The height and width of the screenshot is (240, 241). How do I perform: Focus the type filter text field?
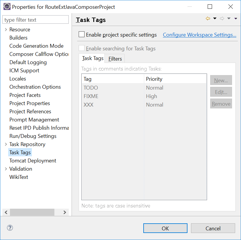pyautogui.click(x=35, y=20)
